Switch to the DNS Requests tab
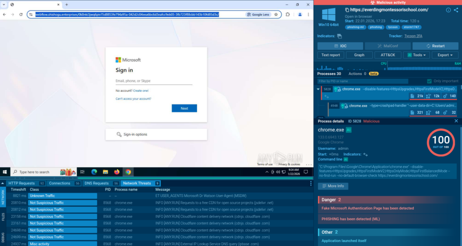This screenshot has height=246, width=462. click(97, 183)
